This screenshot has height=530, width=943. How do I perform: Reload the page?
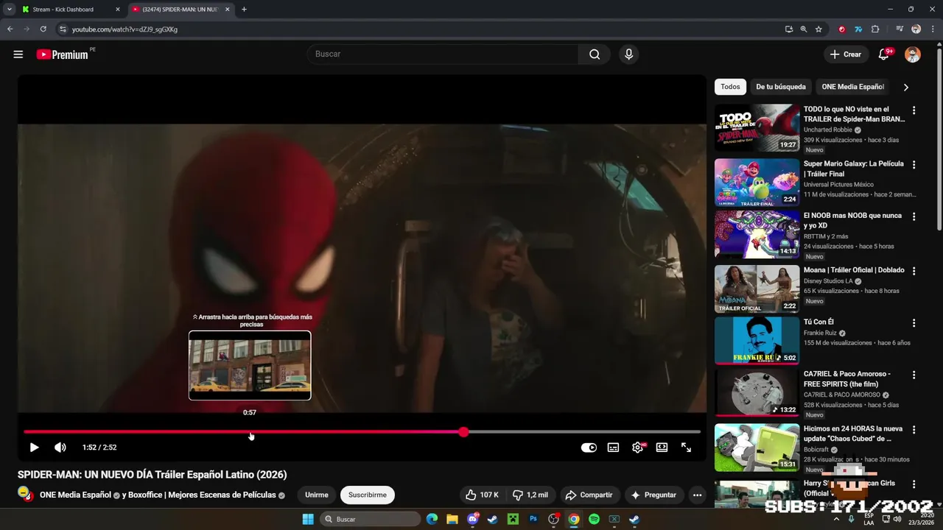tap(43, 29)
